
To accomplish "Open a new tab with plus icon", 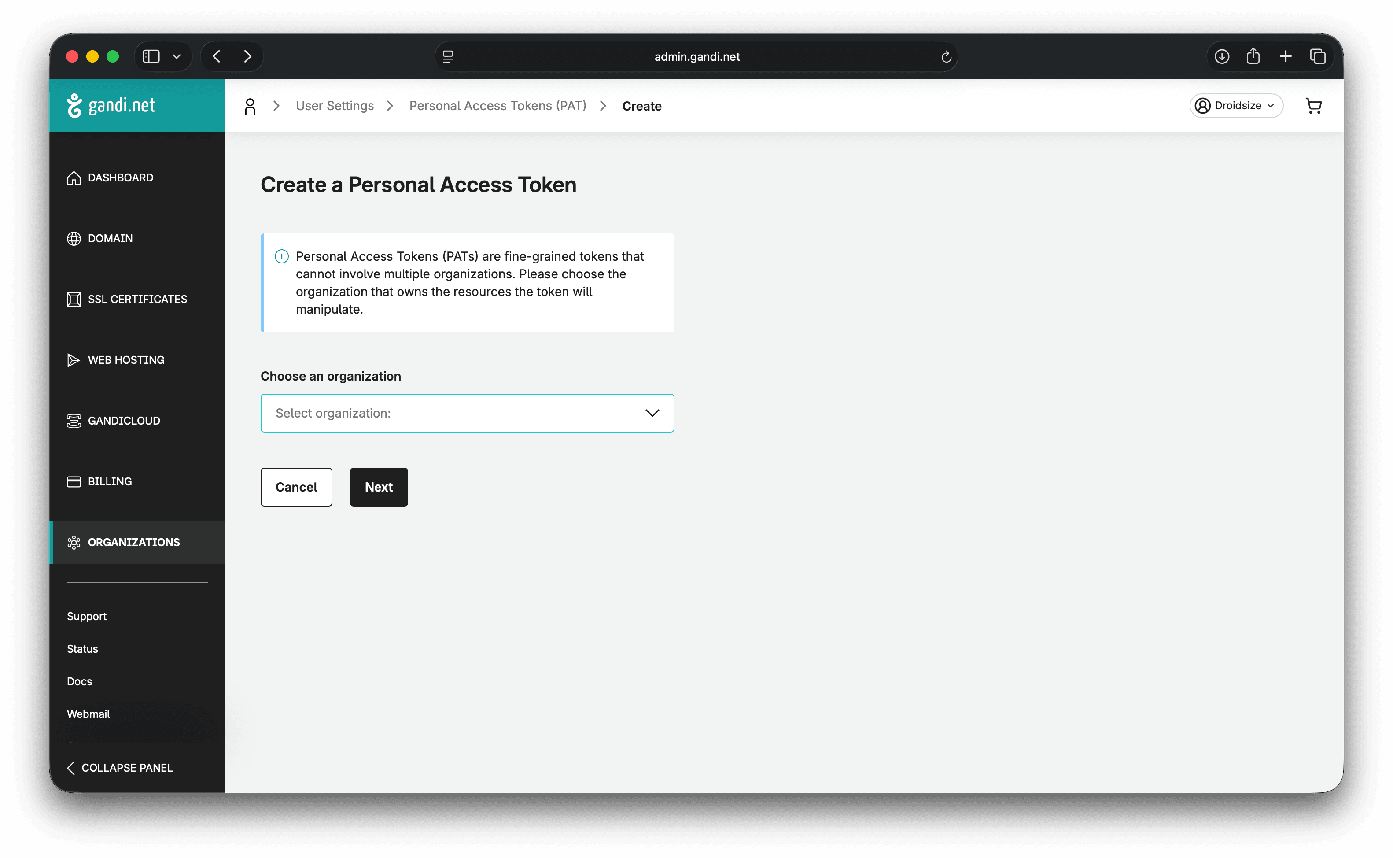I will pos(1285,57).
